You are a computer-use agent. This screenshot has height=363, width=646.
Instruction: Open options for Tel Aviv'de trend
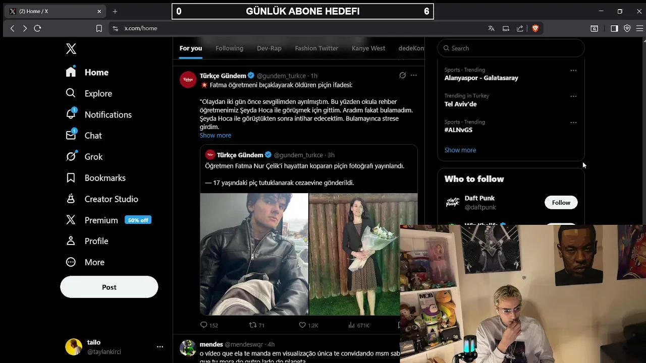pyautogui.click(x=573, y=96)
